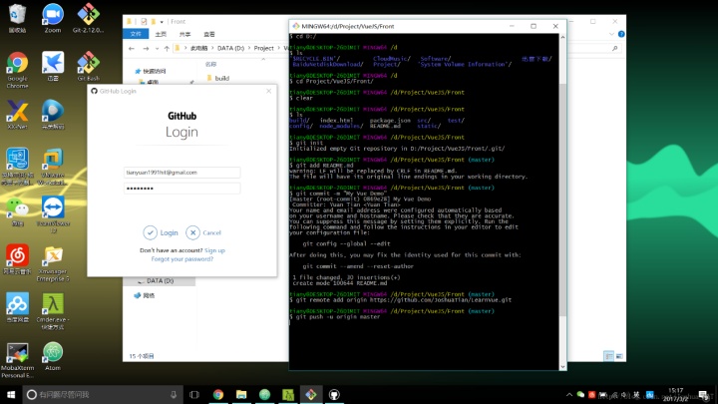The image size is (718, 404).
Task: Open the Sign up link
Action: pyautogui.click(x=214, y=250)
